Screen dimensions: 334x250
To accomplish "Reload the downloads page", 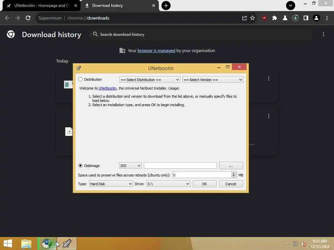I will 28,18.
